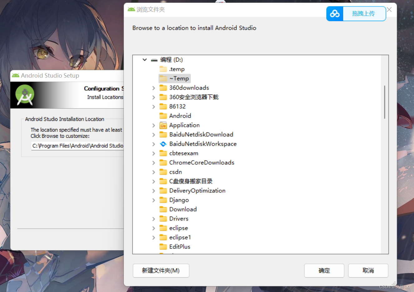
Task: Expand the 360downloads folder chevron
Action: coord(153,88)
